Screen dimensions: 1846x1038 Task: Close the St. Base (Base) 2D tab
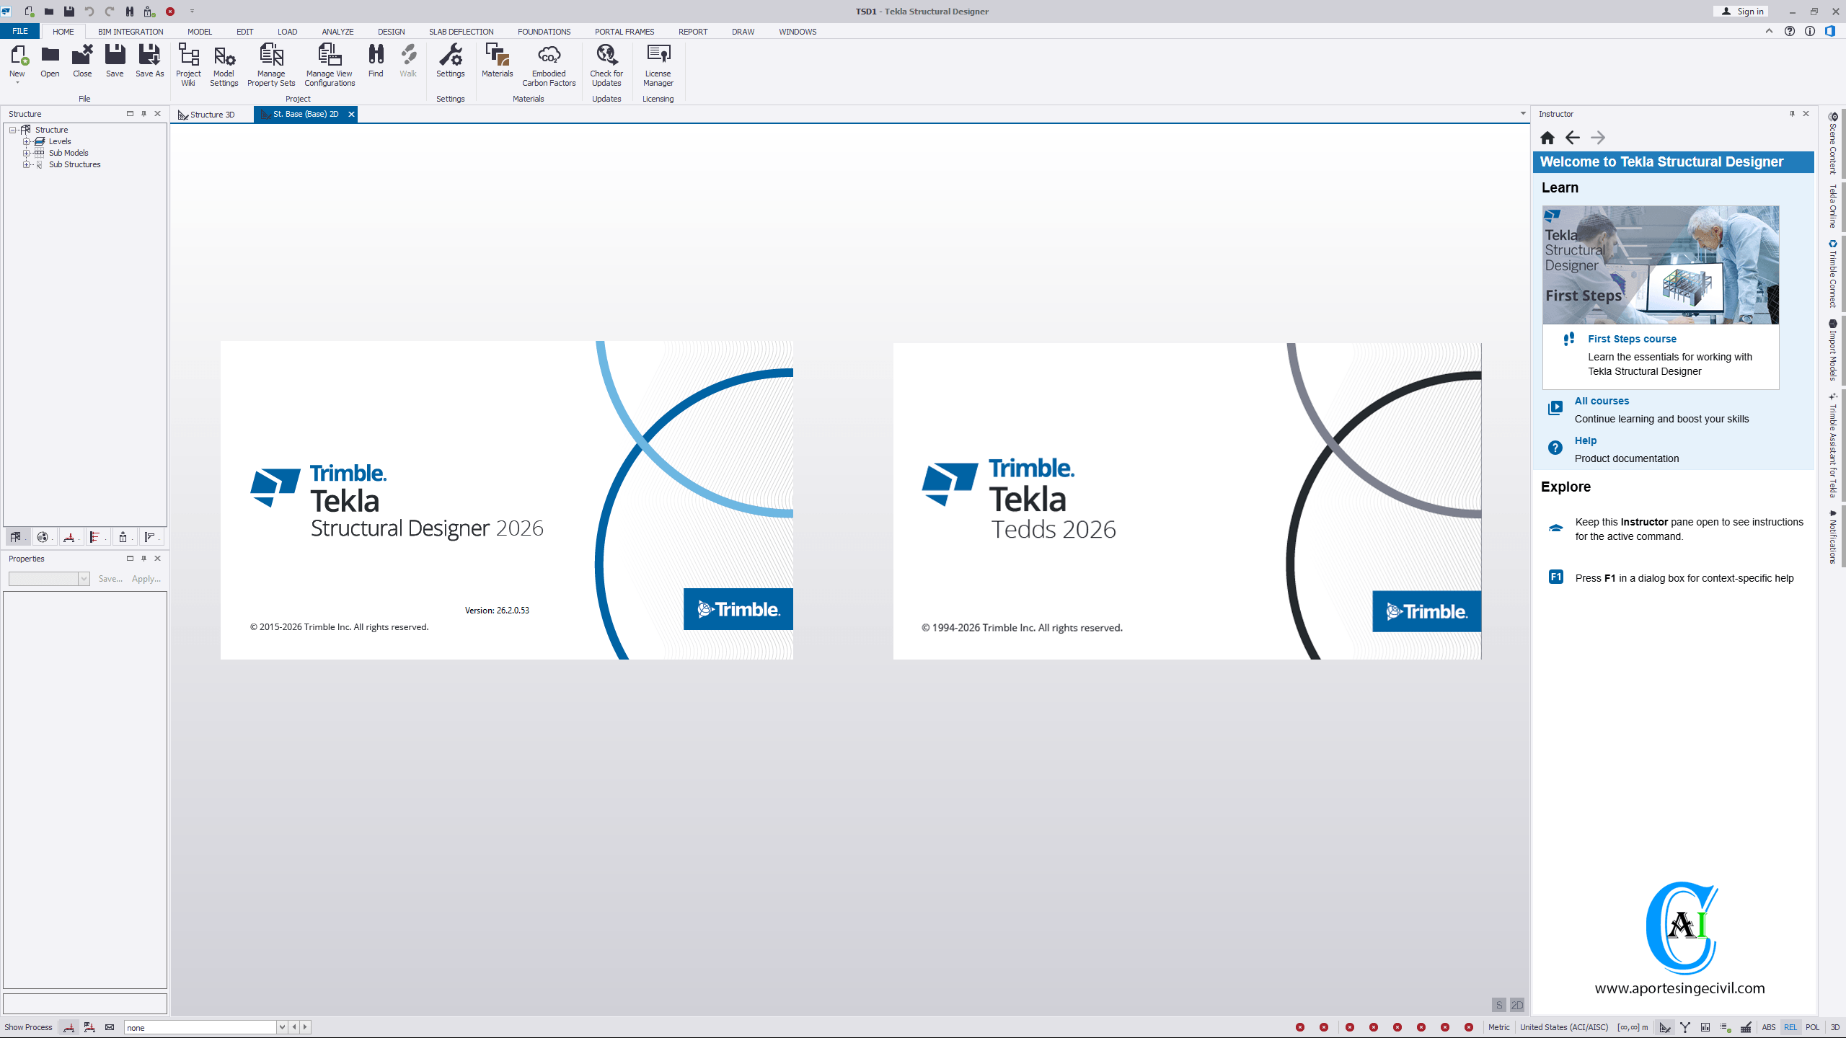pyautogui.click(x=351, y=114)
